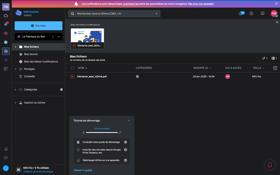Image resolution: width=280 pixels, height=175 pixels.
Task: Open the notifications bell icon
Action: 241,13
